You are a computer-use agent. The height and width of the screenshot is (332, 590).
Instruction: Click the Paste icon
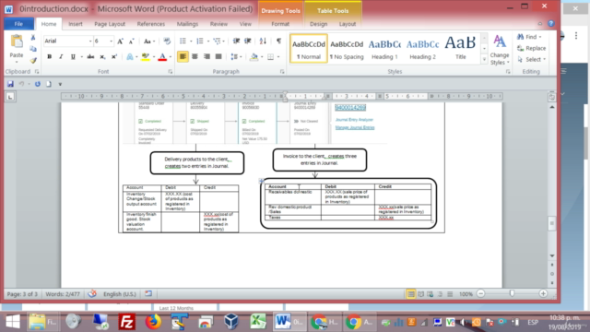pyautogui.click(x=17, y=41)
